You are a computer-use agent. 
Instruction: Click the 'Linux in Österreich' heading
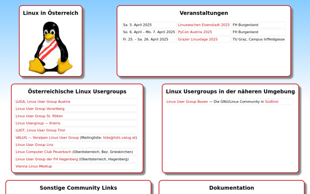tap(51, 13)
